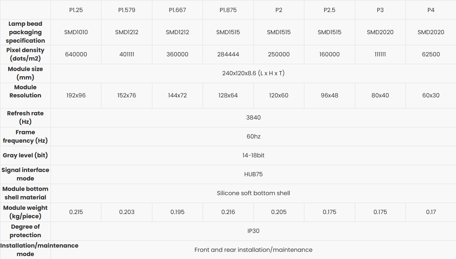
Task: Click the 14-18bit gray level value
Action: click(x=253, y=155)
